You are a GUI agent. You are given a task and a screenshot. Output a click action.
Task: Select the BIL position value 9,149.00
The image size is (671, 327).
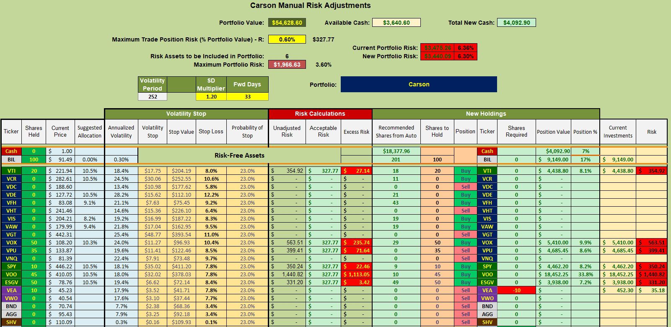pyautogui.click(x=553, y=159)
